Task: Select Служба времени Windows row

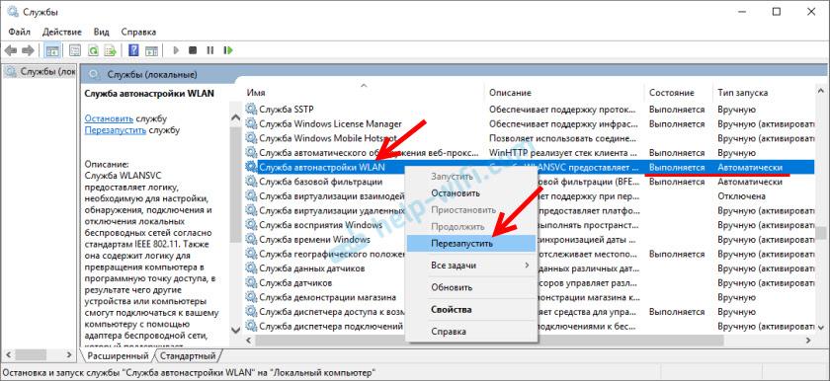Action: [530, 239]
